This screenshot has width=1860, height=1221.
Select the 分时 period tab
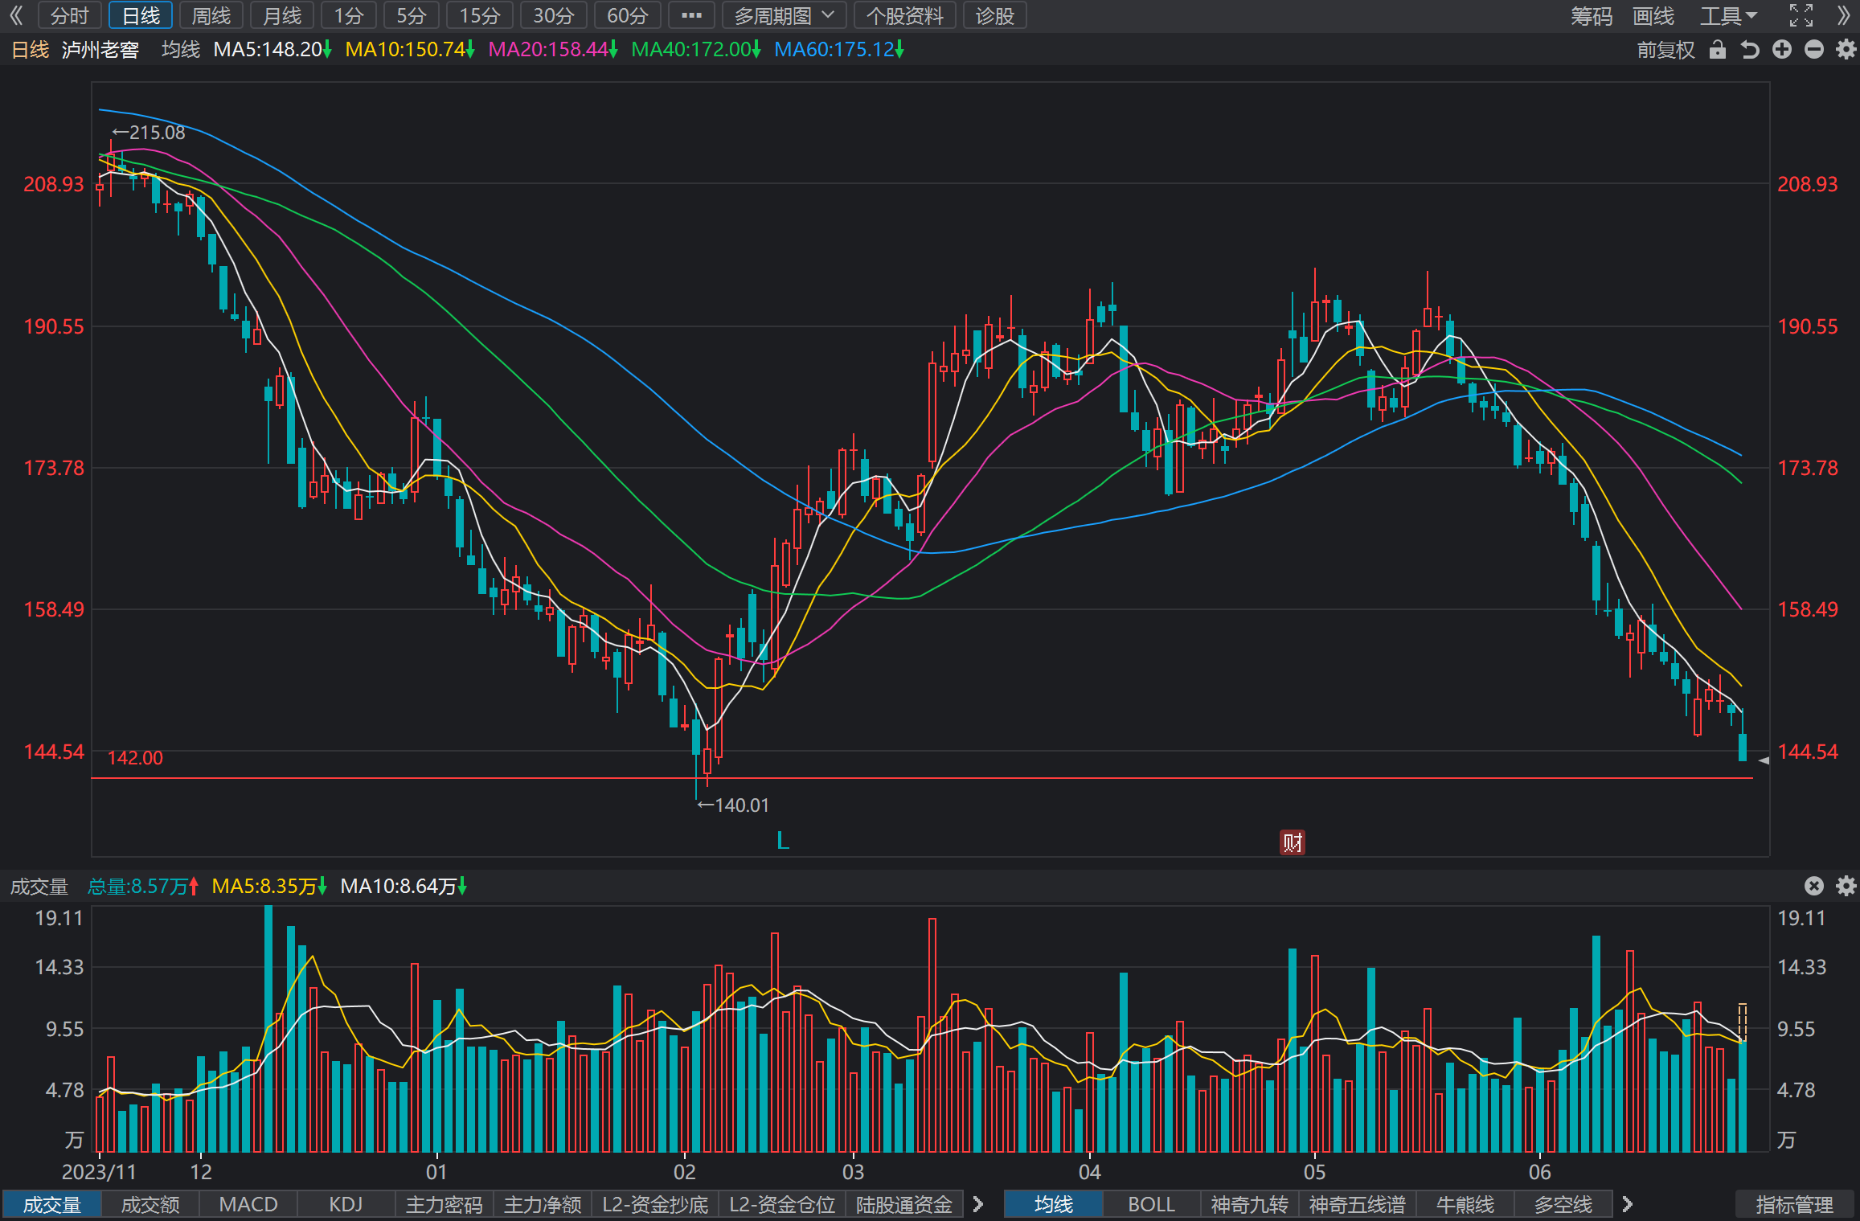point(69,15)
